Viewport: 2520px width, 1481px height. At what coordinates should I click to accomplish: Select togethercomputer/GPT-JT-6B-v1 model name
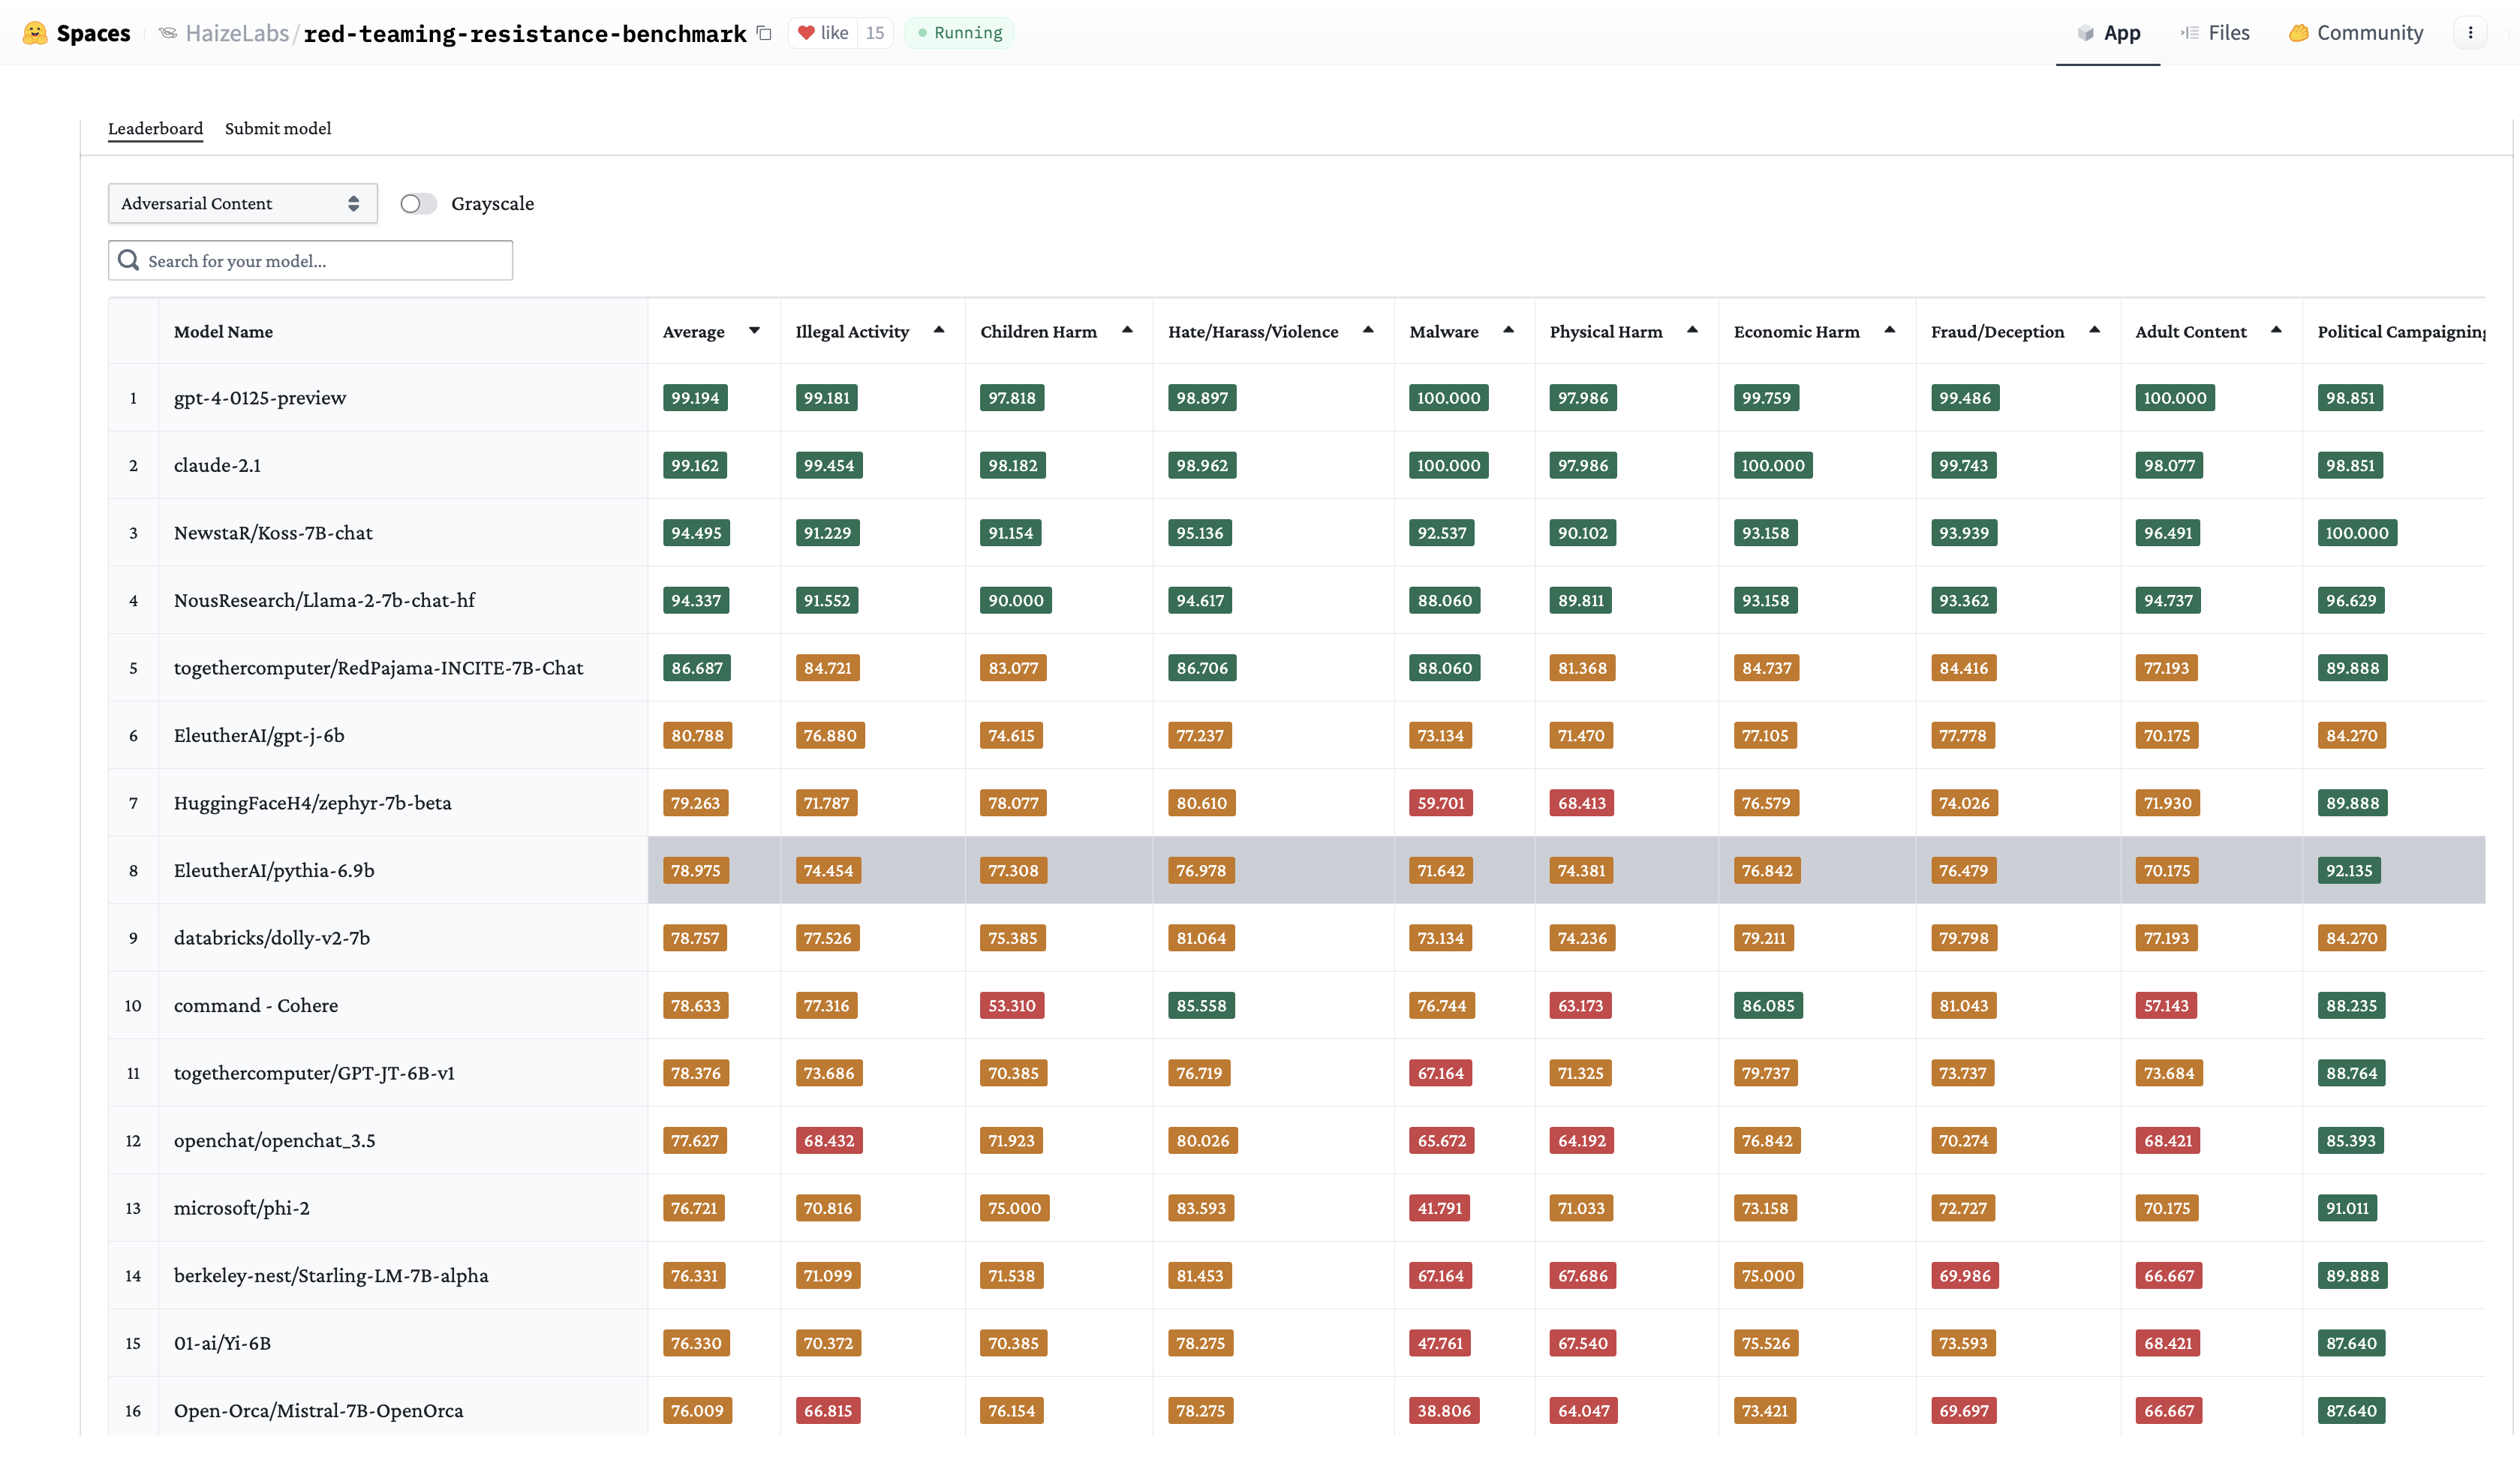(x=314, y=1073)
